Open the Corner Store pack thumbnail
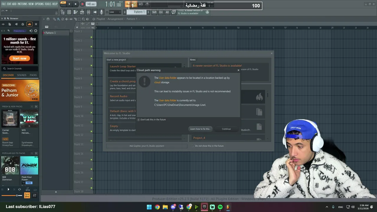Viewport: 377px width, 212px height. pos(10,119)
